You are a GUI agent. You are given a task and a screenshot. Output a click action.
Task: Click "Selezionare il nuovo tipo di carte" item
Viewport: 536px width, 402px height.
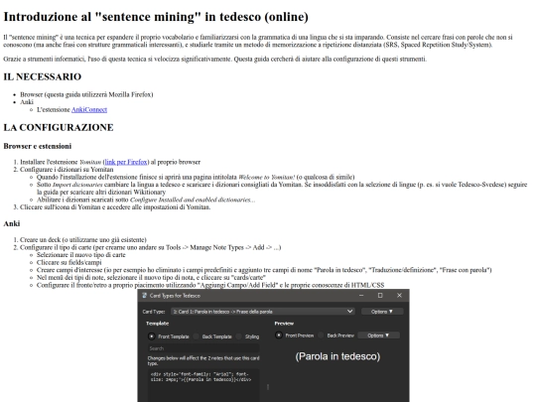click(x=81, y=255)
